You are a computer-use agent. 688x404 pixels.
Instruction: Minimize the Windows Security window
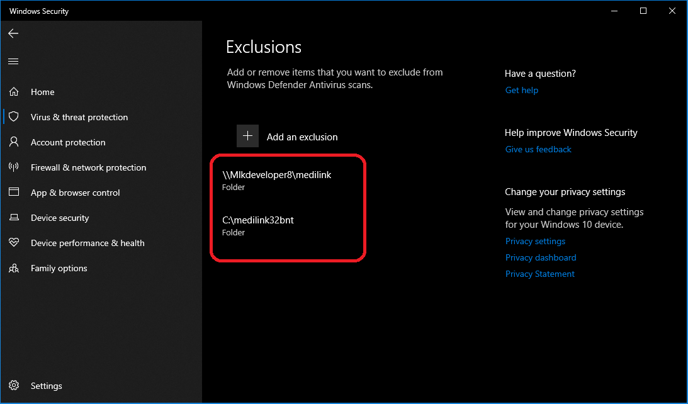coord(614,11)
